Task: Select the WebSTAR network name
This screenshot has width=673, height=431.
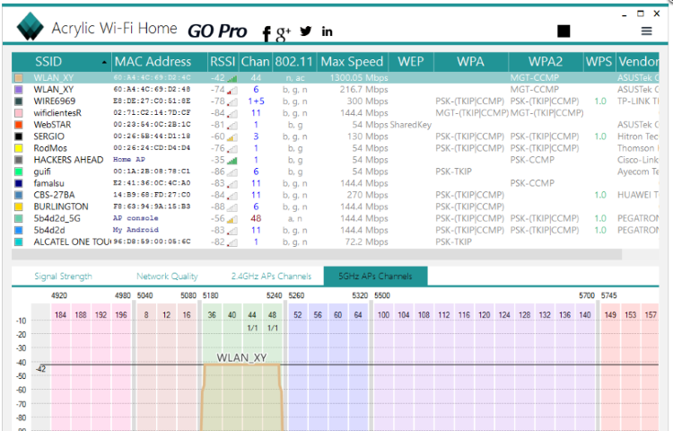Action: click(x=52, y=125)
